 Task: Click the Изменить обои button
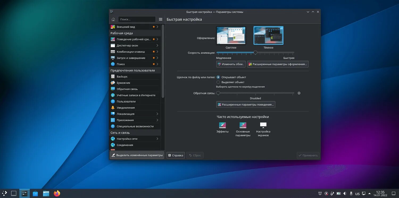coord(231,64)
